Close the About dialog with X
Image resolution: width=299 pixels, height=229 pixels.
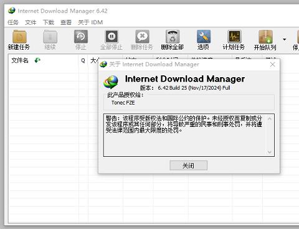point(272,65)
